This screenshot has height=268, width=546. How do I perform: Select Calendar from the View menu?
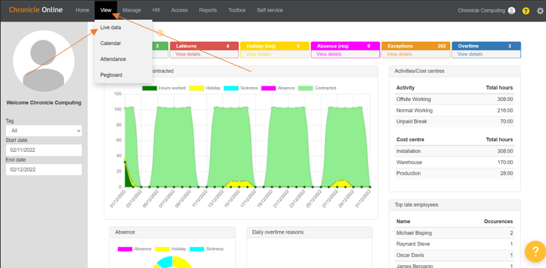click(110, 44)
